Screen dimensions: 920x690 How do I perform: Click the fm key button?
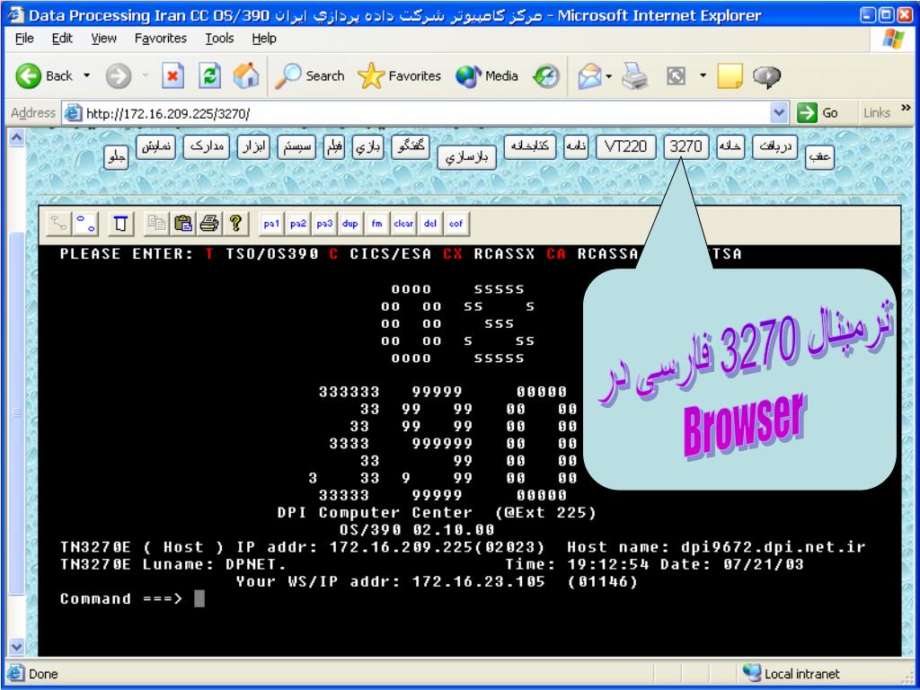pyautogui.click(x=376, y=224)
